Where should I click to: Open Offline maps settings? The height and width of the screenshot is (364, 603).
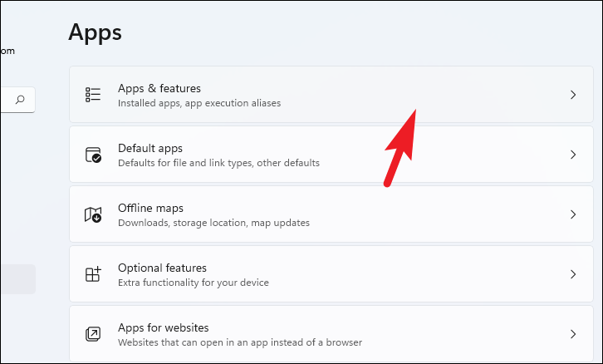[x=150, y=208]
